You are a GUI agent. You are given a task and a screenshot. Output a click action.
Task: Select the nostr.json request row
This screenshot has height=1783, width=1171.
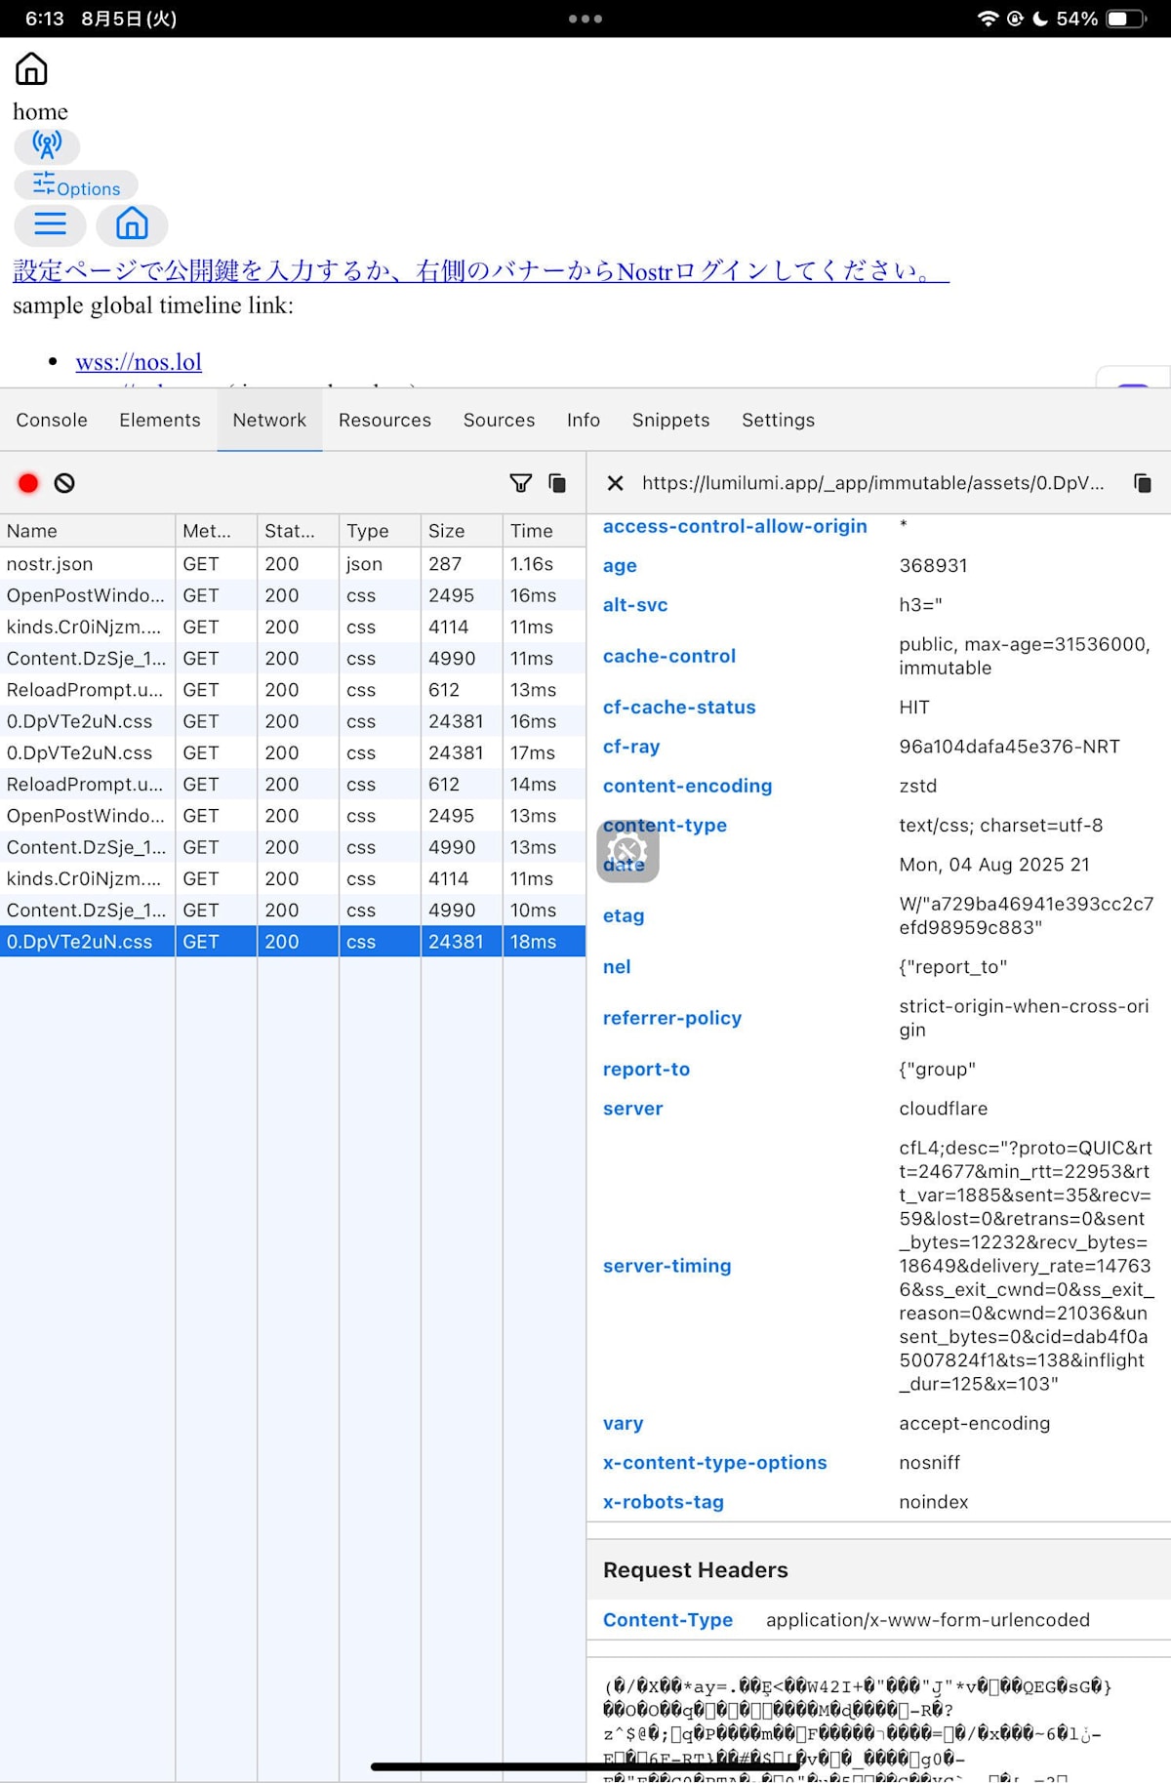click(x=293, y=564)
